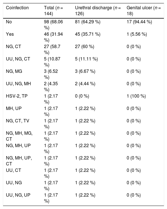
Task: Click the 'UU, NG, UP' row label
Action: 18,195
